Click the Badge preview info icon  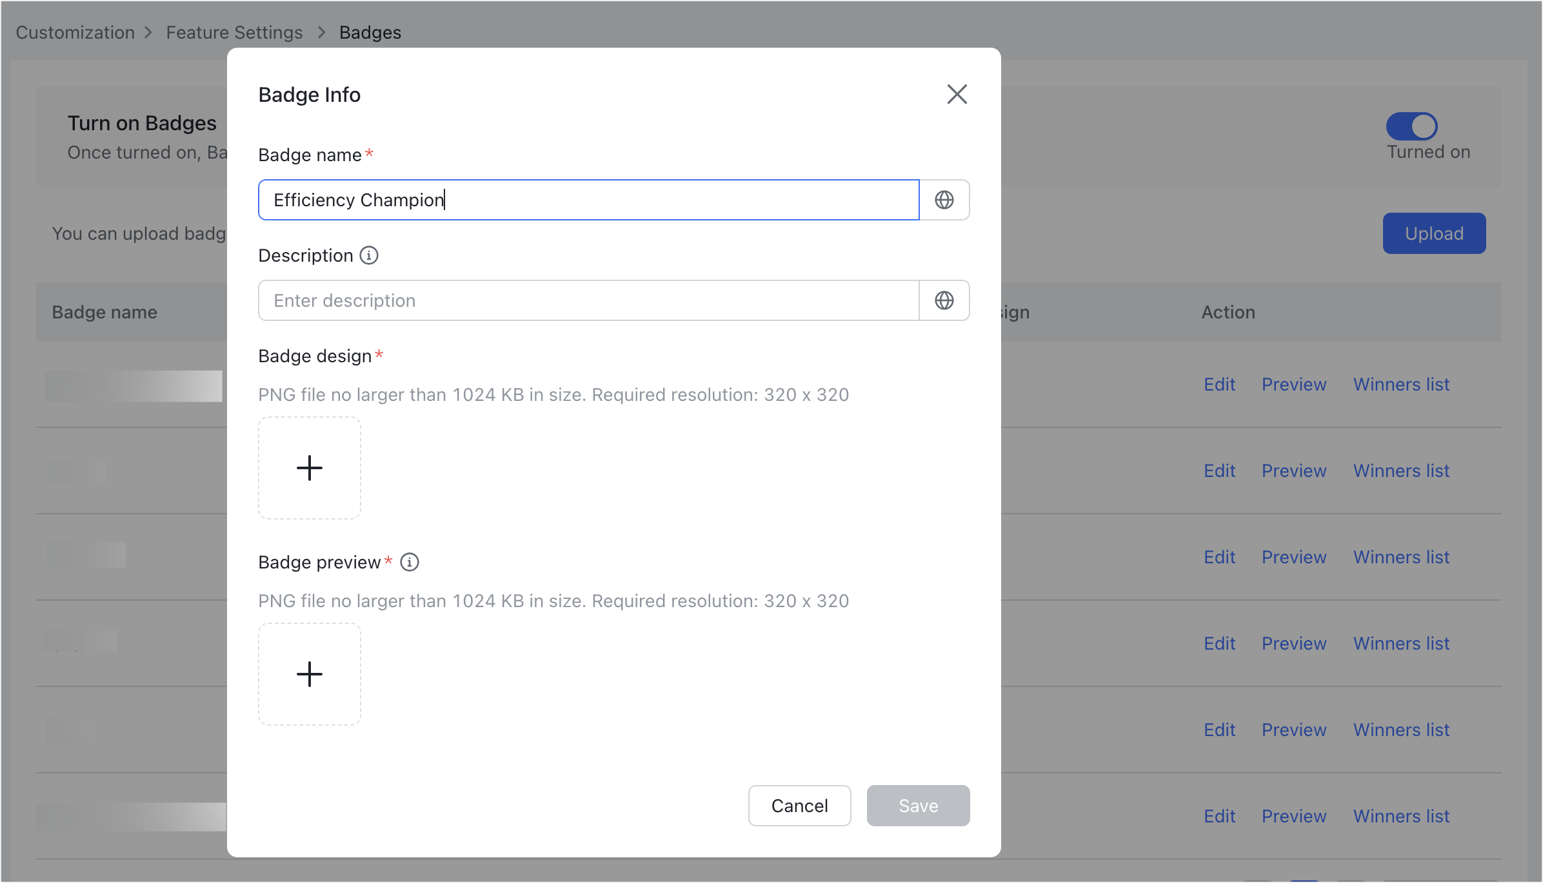410,562
